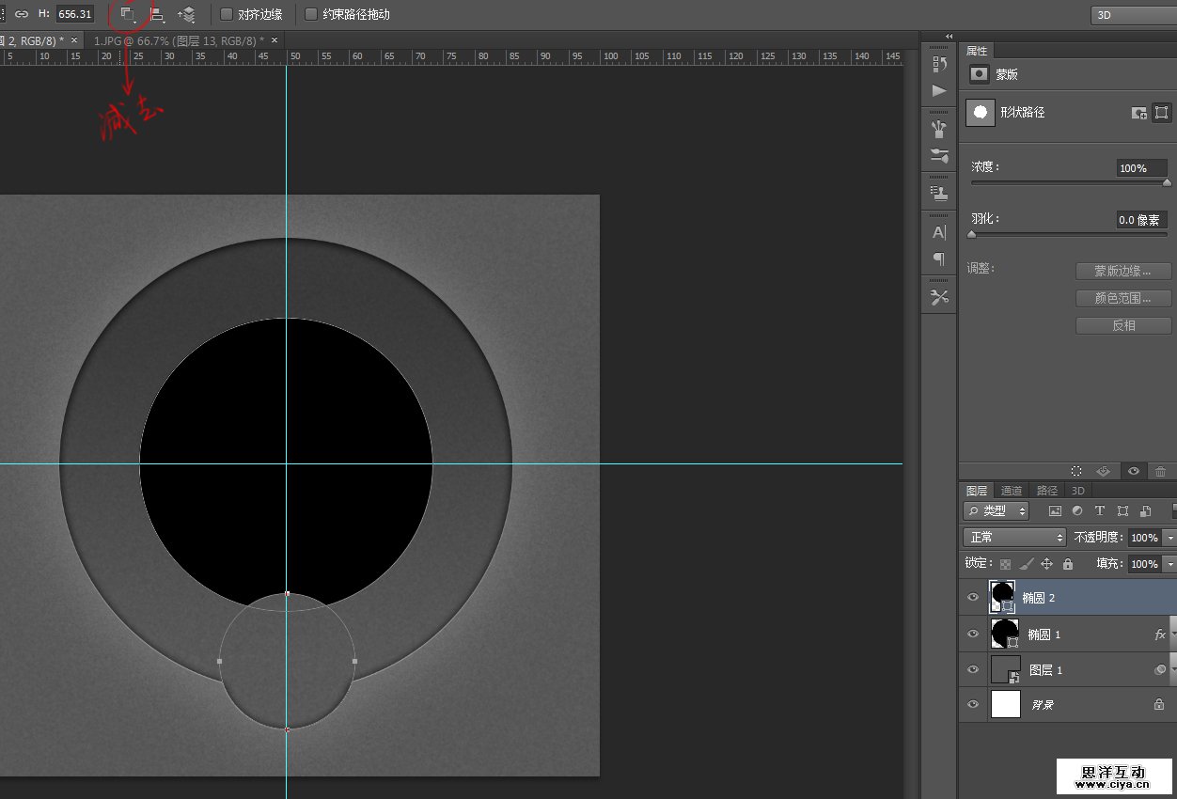
Task: Click the delete mask trash icon
Action: pyautogui.click(x=1160, y=471)
